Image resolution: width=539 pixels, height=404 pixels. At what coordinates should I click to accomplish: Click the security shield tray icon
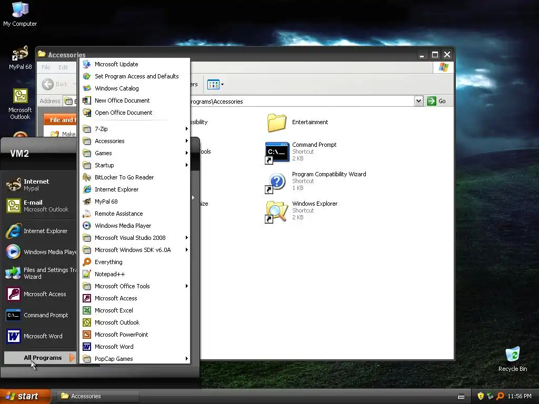point(481,397)
